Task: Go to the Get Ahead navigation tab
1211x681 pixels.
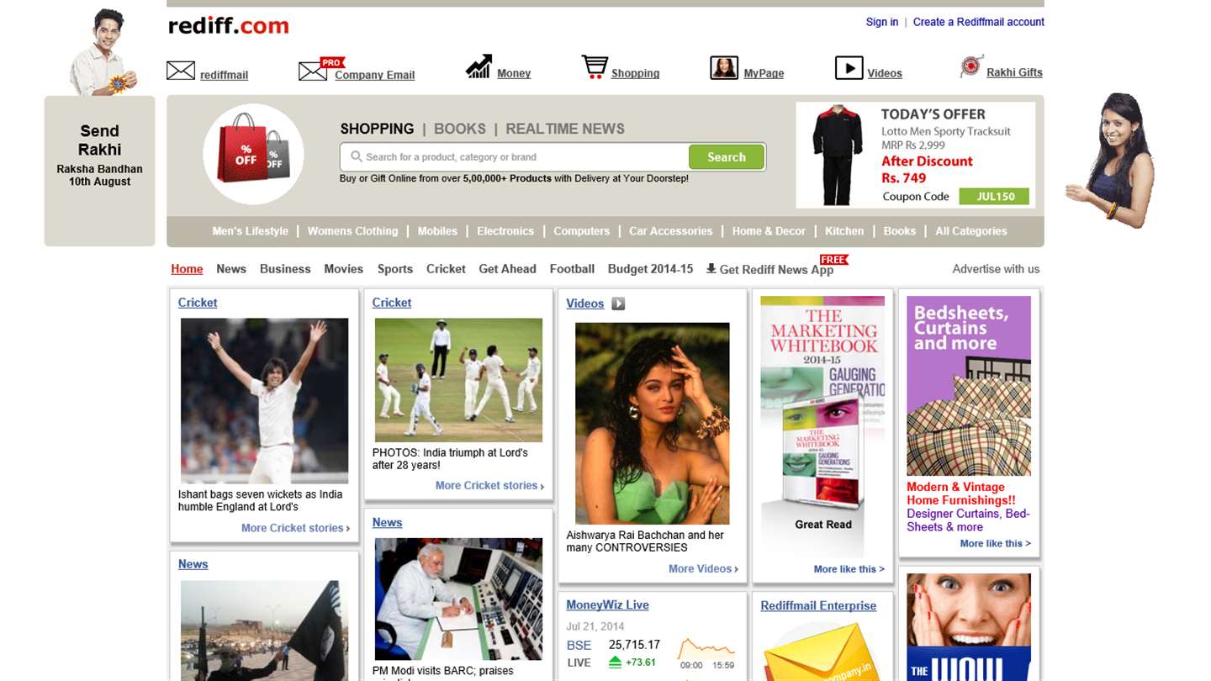Action: click(x=507, y=269)
